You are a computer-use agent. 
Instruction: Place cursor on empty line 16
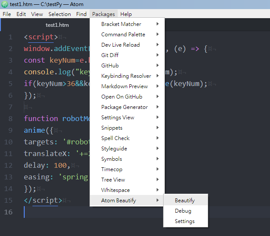146,212
